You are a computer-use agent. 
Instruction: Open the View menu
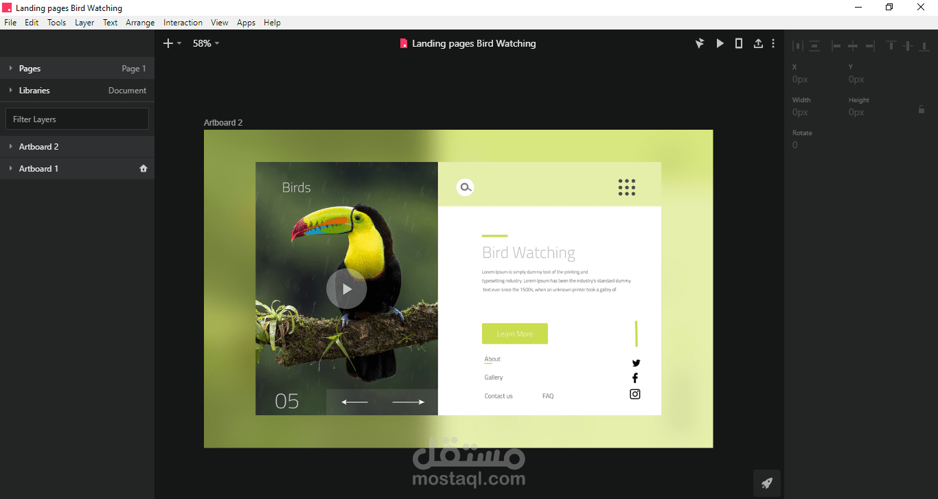click(x=220, y=23)
